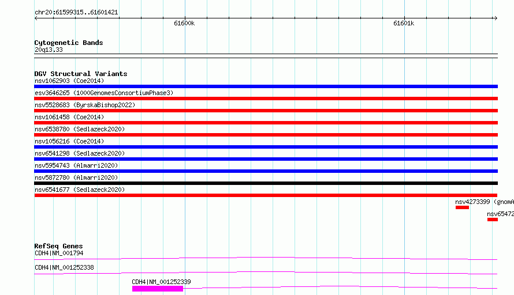Open variant nsv1062903 (Coe2014) label
This screenshot has width=514, height=295.
click(x=69, y=81)
